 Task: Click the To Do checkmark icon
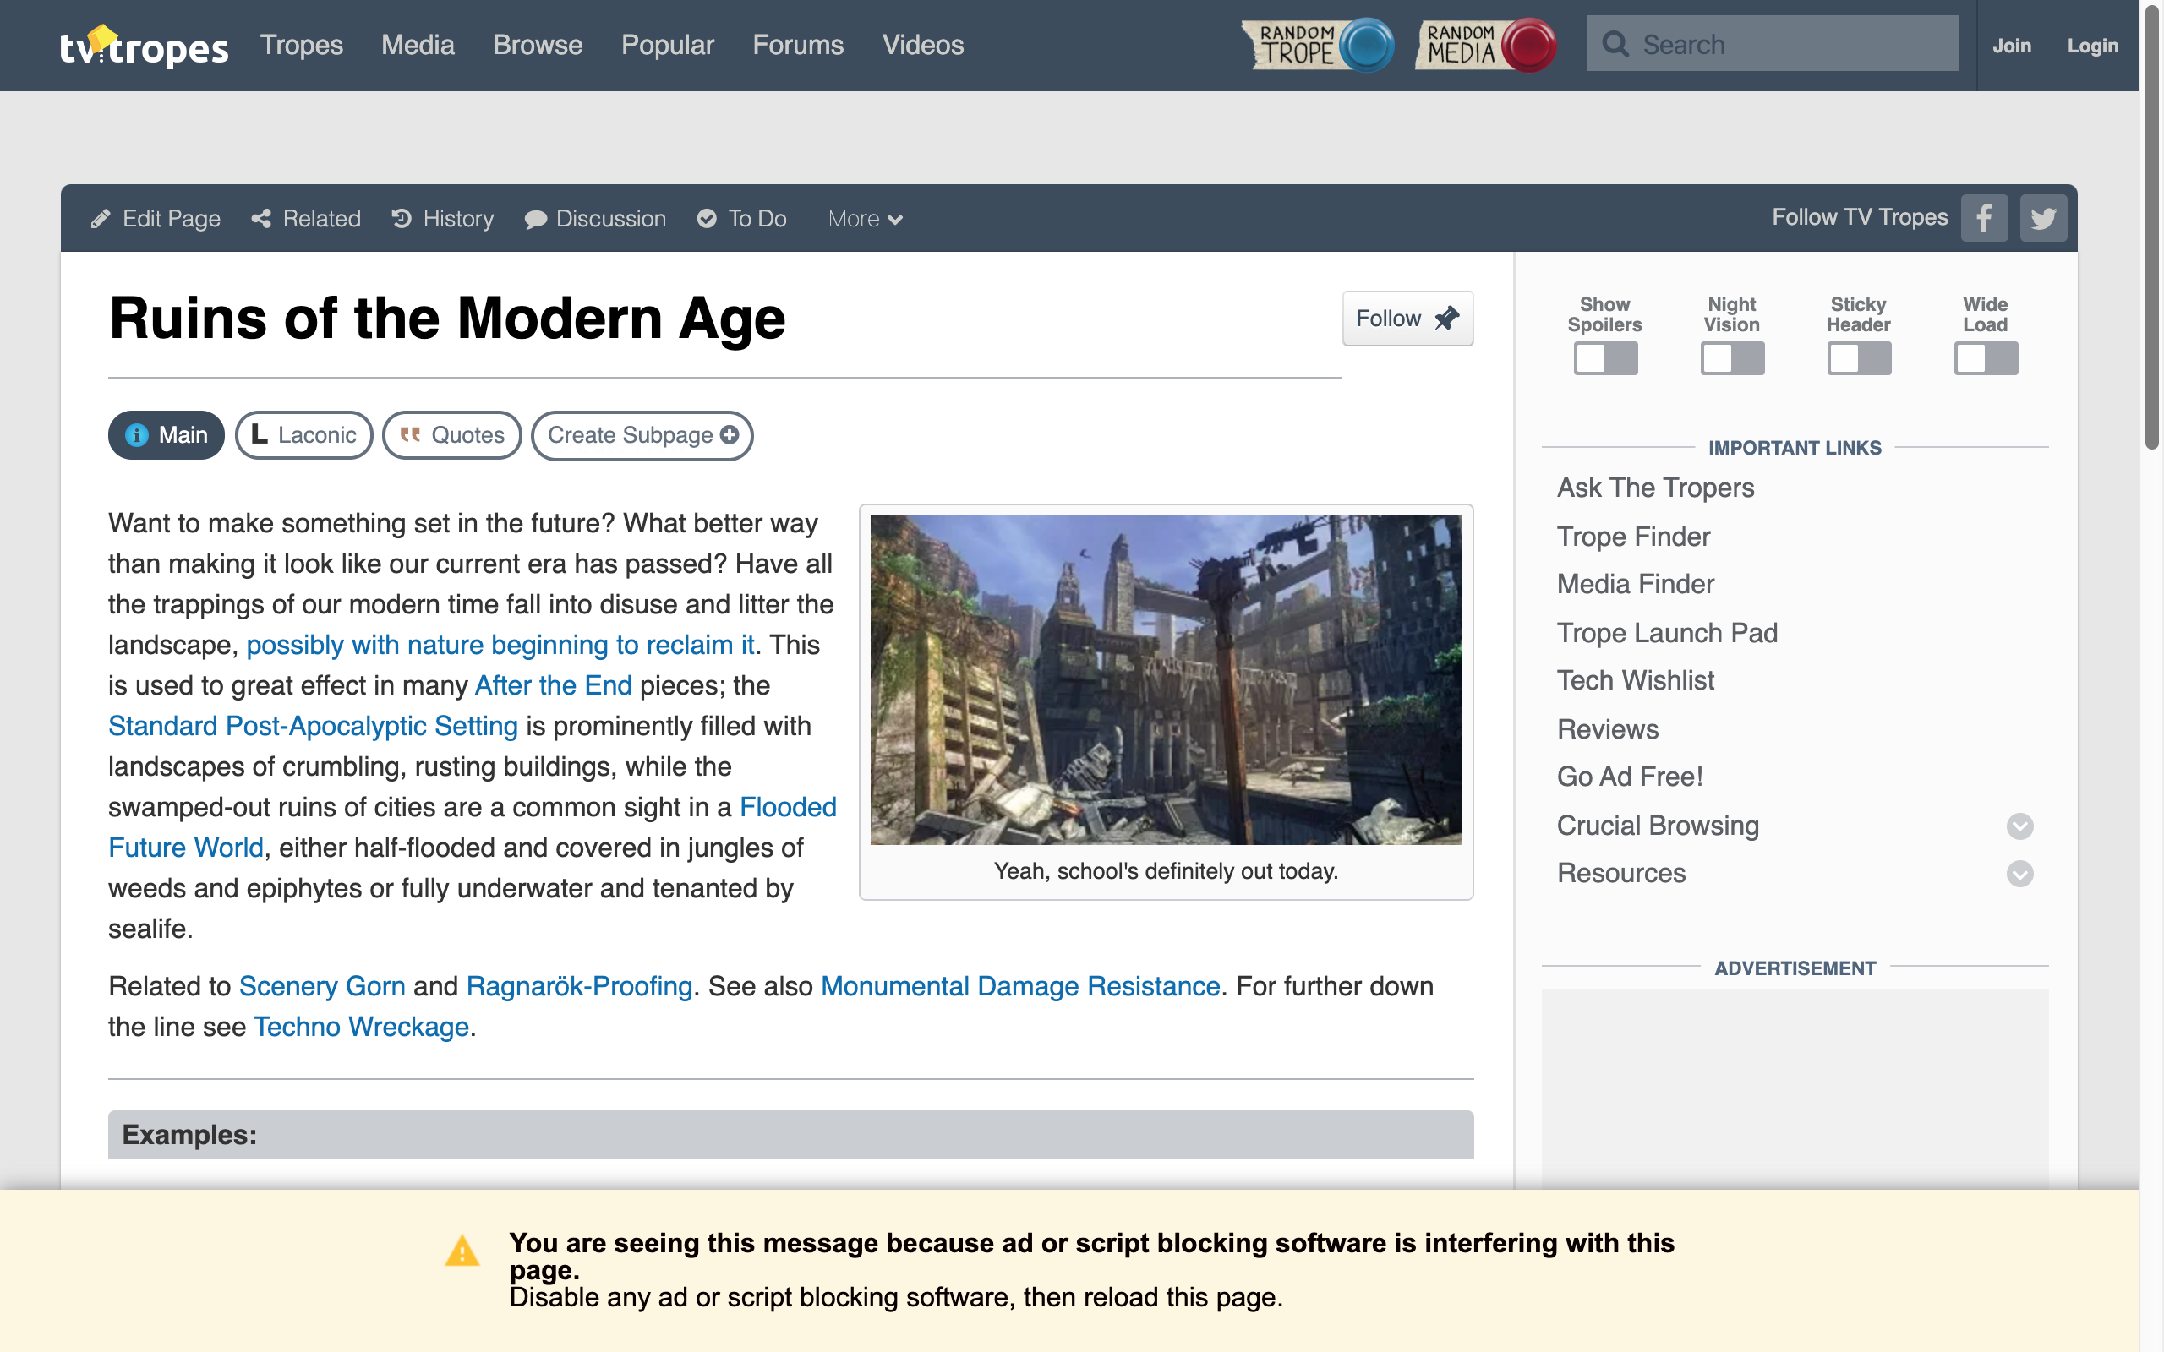coord(707,219)
